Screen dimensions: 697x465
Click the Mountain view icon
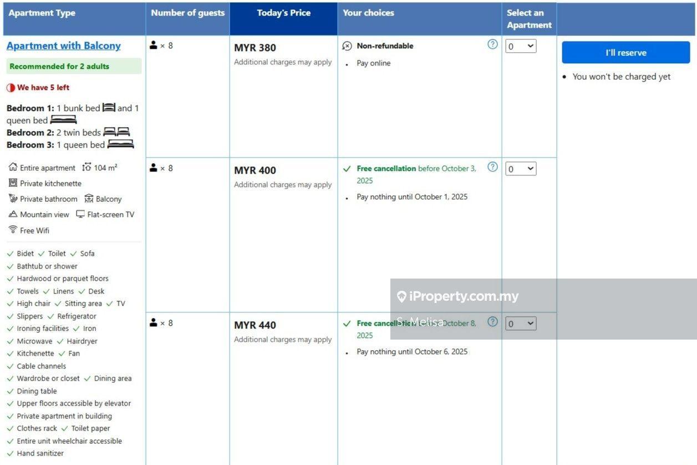tap(13, 214)
